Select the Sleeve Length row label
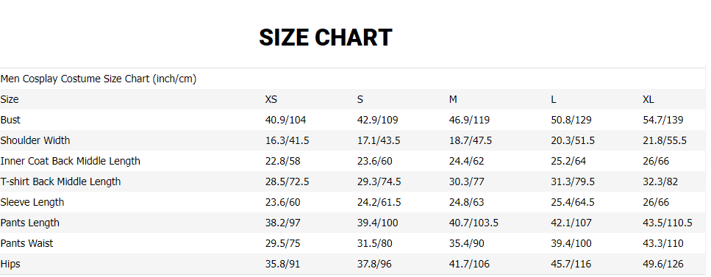The height and width of the screenshot is (277, 711). click(32, 202)
